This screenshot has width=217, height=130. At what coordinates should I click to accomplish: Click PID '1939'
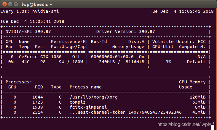38,107
